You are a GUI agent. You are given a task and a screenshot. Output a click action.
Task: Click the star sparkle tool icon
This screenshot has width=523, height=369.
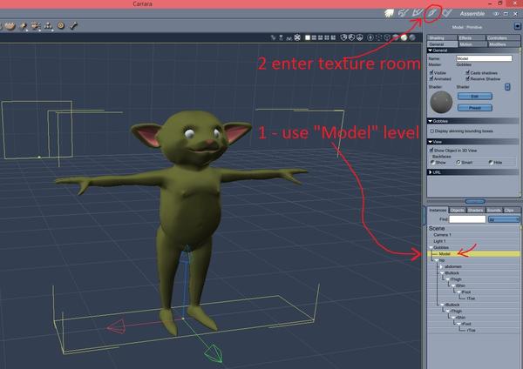(23, 25)
